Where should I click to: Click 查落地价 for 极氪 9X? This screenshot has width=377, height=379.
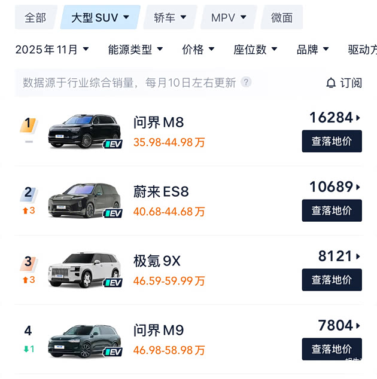click(x=332, y=280)
